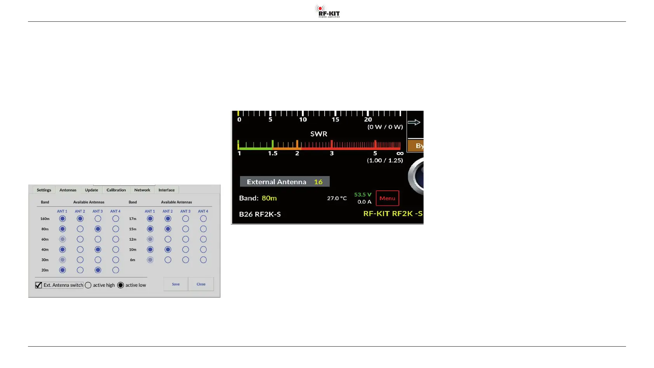
Task: Toggle ANT 1 for the 15m band
Action: click(150, 229)
